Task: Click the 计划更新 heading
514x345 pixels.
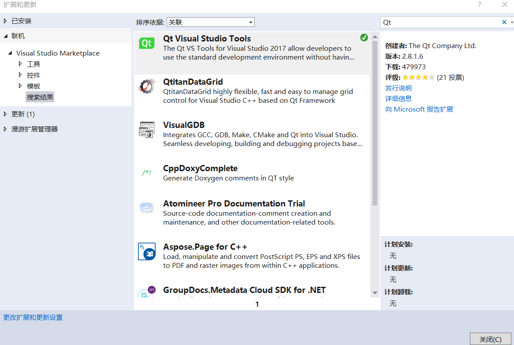Action: point(399,268)
